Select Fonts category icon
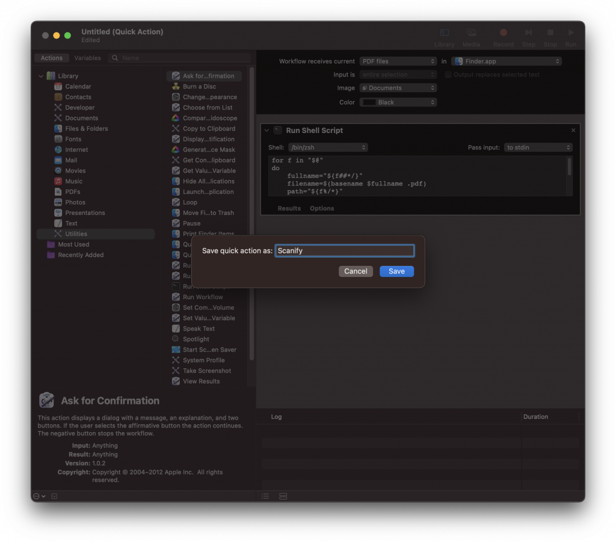This screenshot has height=543, width=616. click(58, 139)
